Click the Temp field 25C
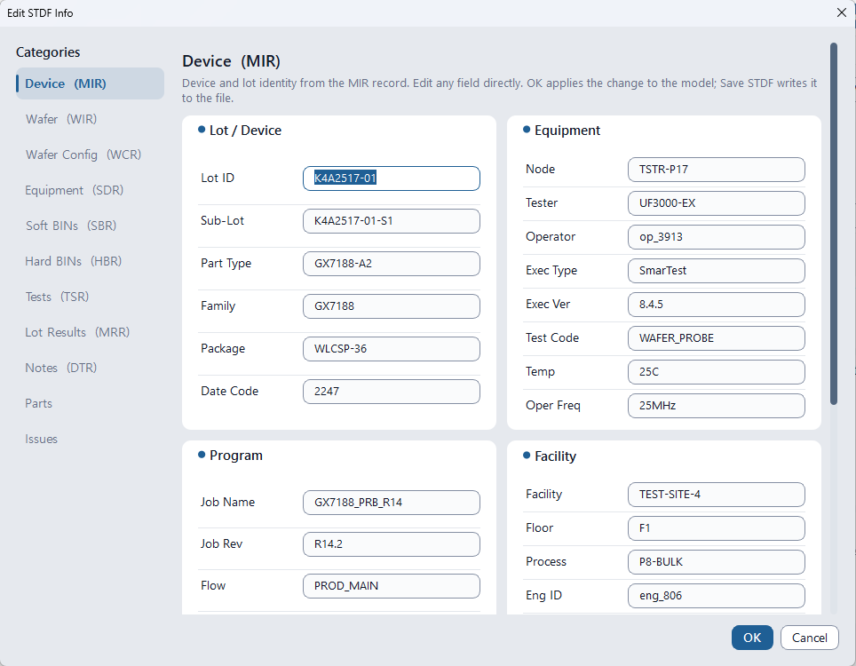The image size is (856, 666). point(717,372)
